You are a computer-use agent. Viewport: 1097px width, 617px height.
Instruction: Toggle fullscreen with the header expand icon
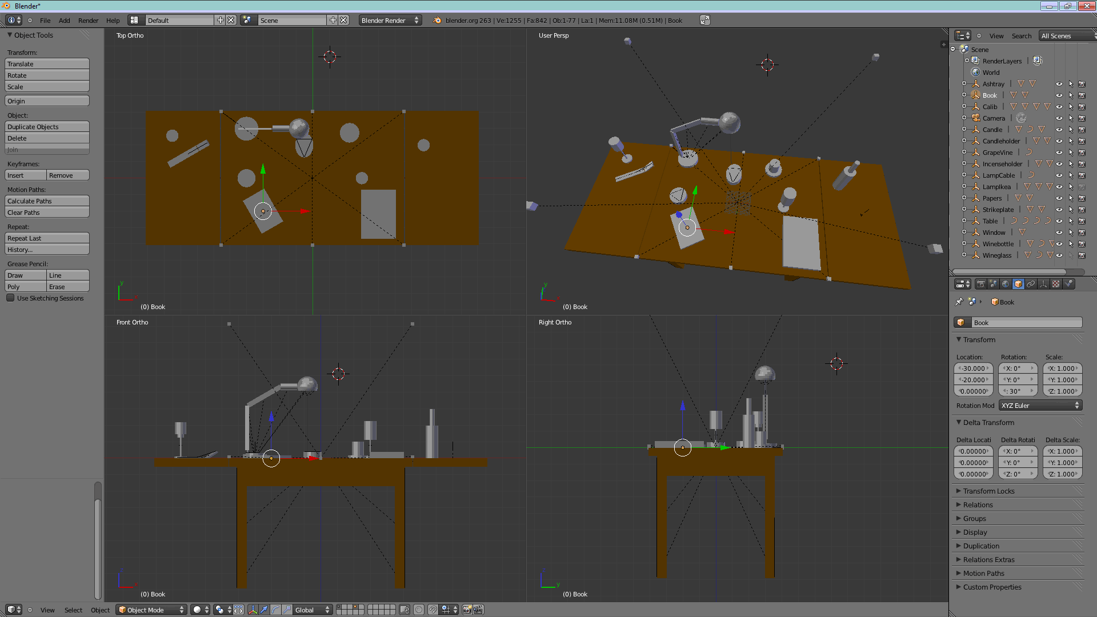coord(704,20)
